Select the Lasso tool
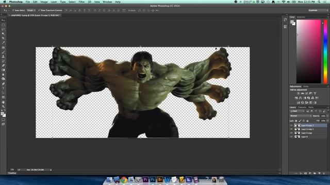330x185 pixels. [3, 29]
